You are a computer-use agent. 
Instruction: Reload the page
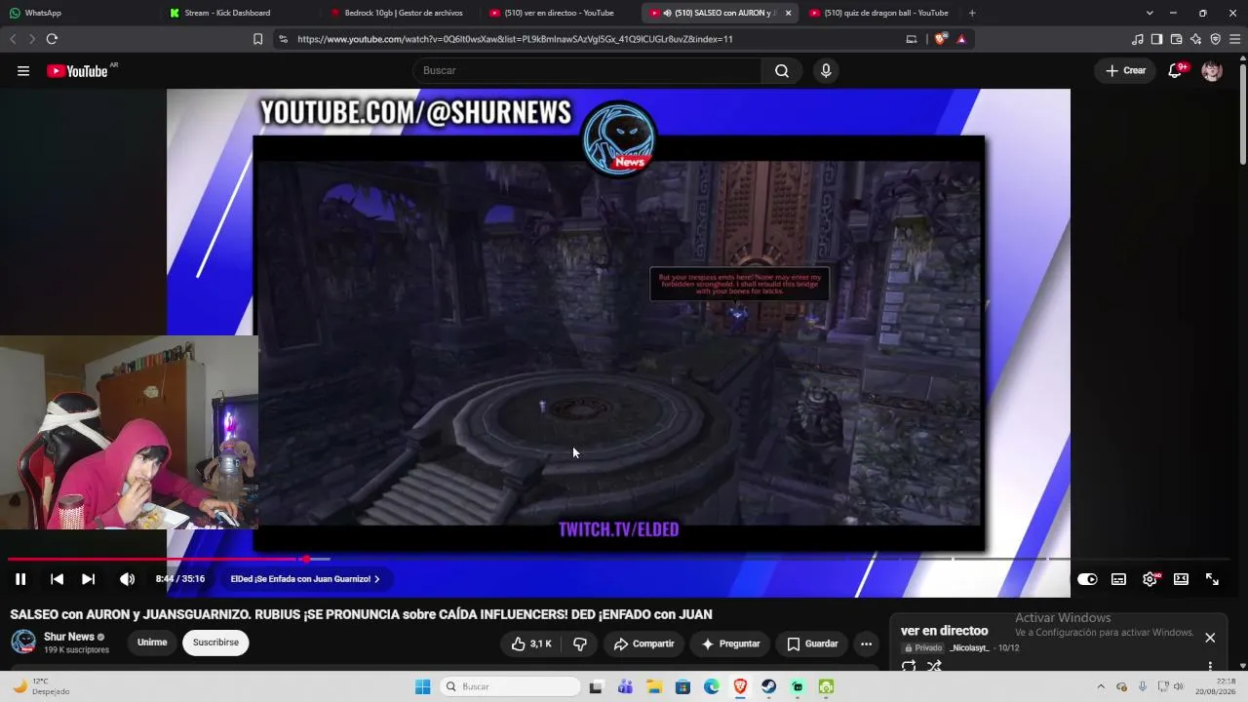52,39
